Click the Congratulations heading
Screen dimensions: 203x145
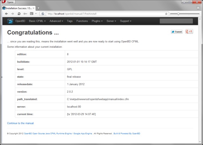(x=33, y=33)
